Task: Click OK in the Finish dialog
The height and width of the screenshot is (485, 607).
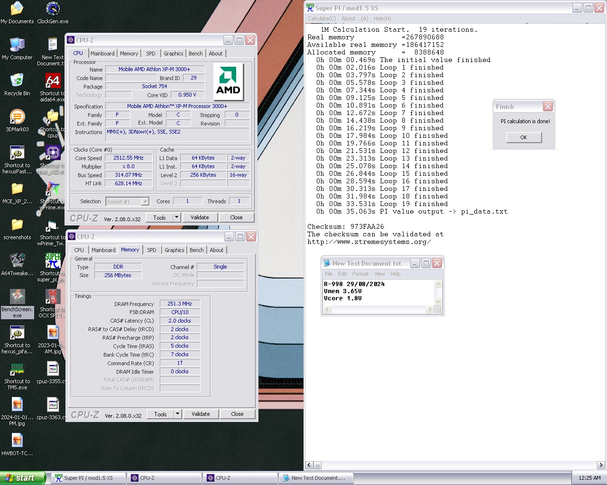Action: 524,137
